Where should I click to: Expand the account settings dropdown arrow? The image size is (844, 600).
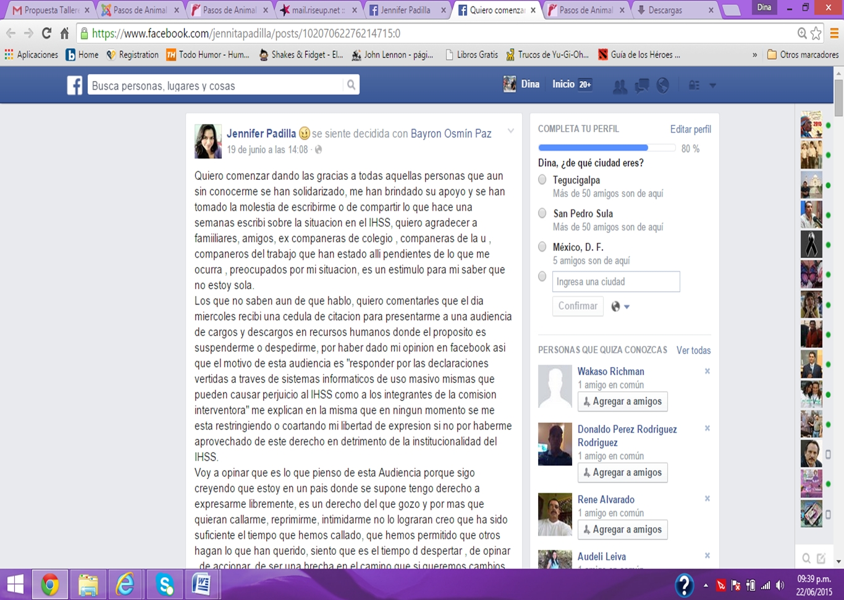click(712, 85)
